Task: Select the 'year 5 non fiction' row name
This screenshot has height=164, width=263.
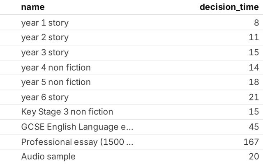Action: pos(56,82)
